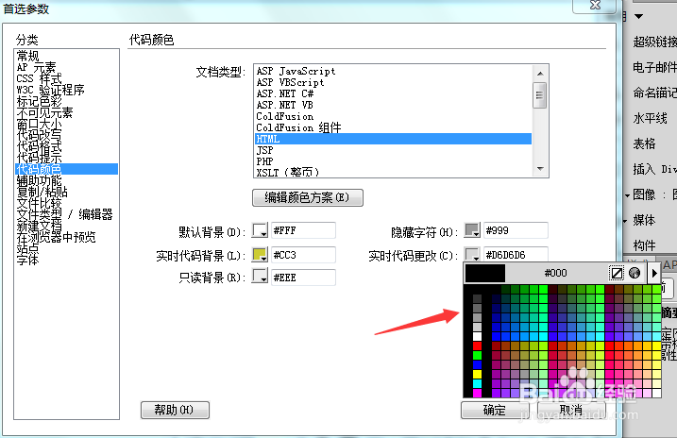Screen dimensions: 677x438
Task: Click the document type list scrollbar thumb
Action: [540, 95]
